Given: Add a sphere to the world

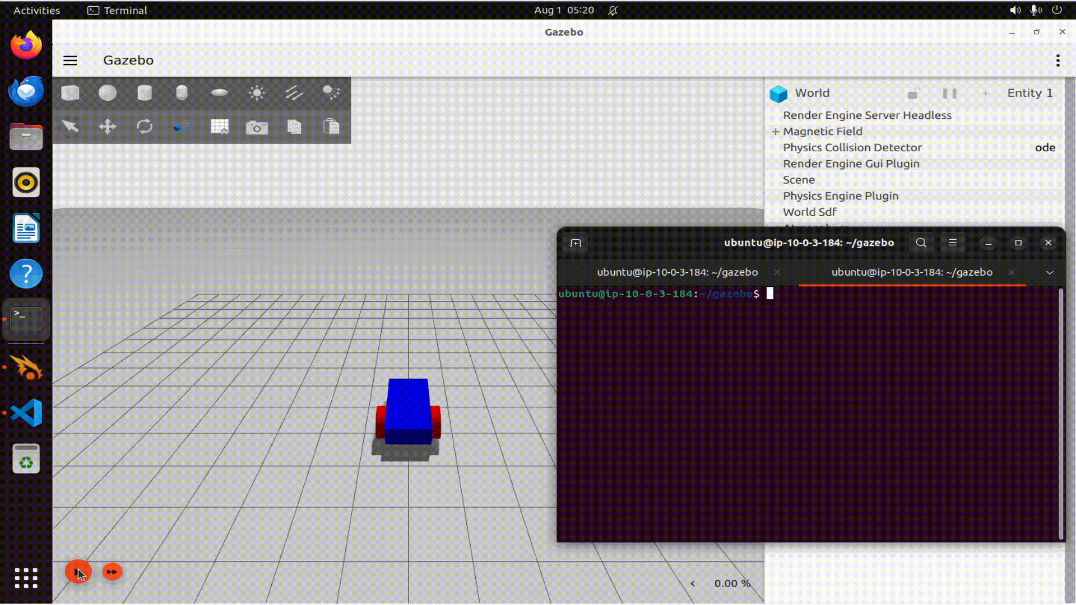Looking at the screenshot, I should coord(107,93).
